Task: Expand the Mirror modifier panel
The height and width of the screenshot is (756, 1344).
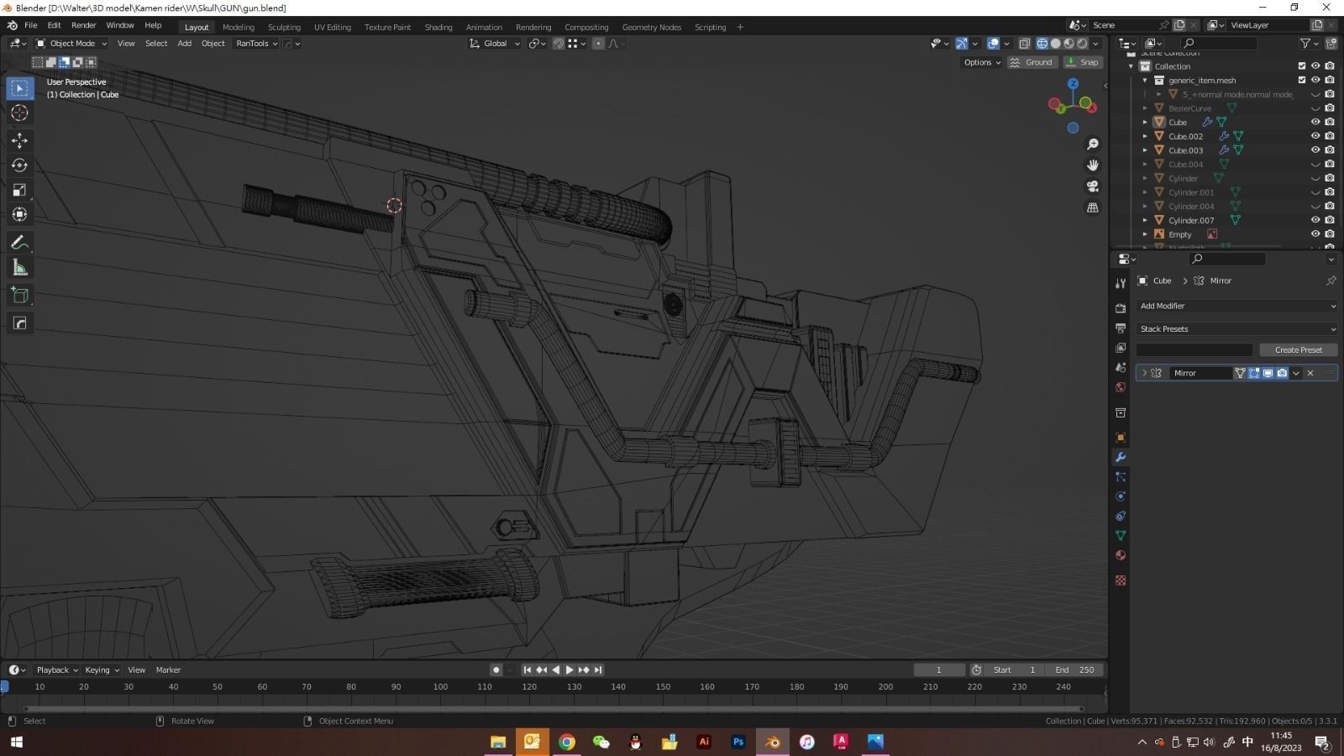Action: 1144,373
